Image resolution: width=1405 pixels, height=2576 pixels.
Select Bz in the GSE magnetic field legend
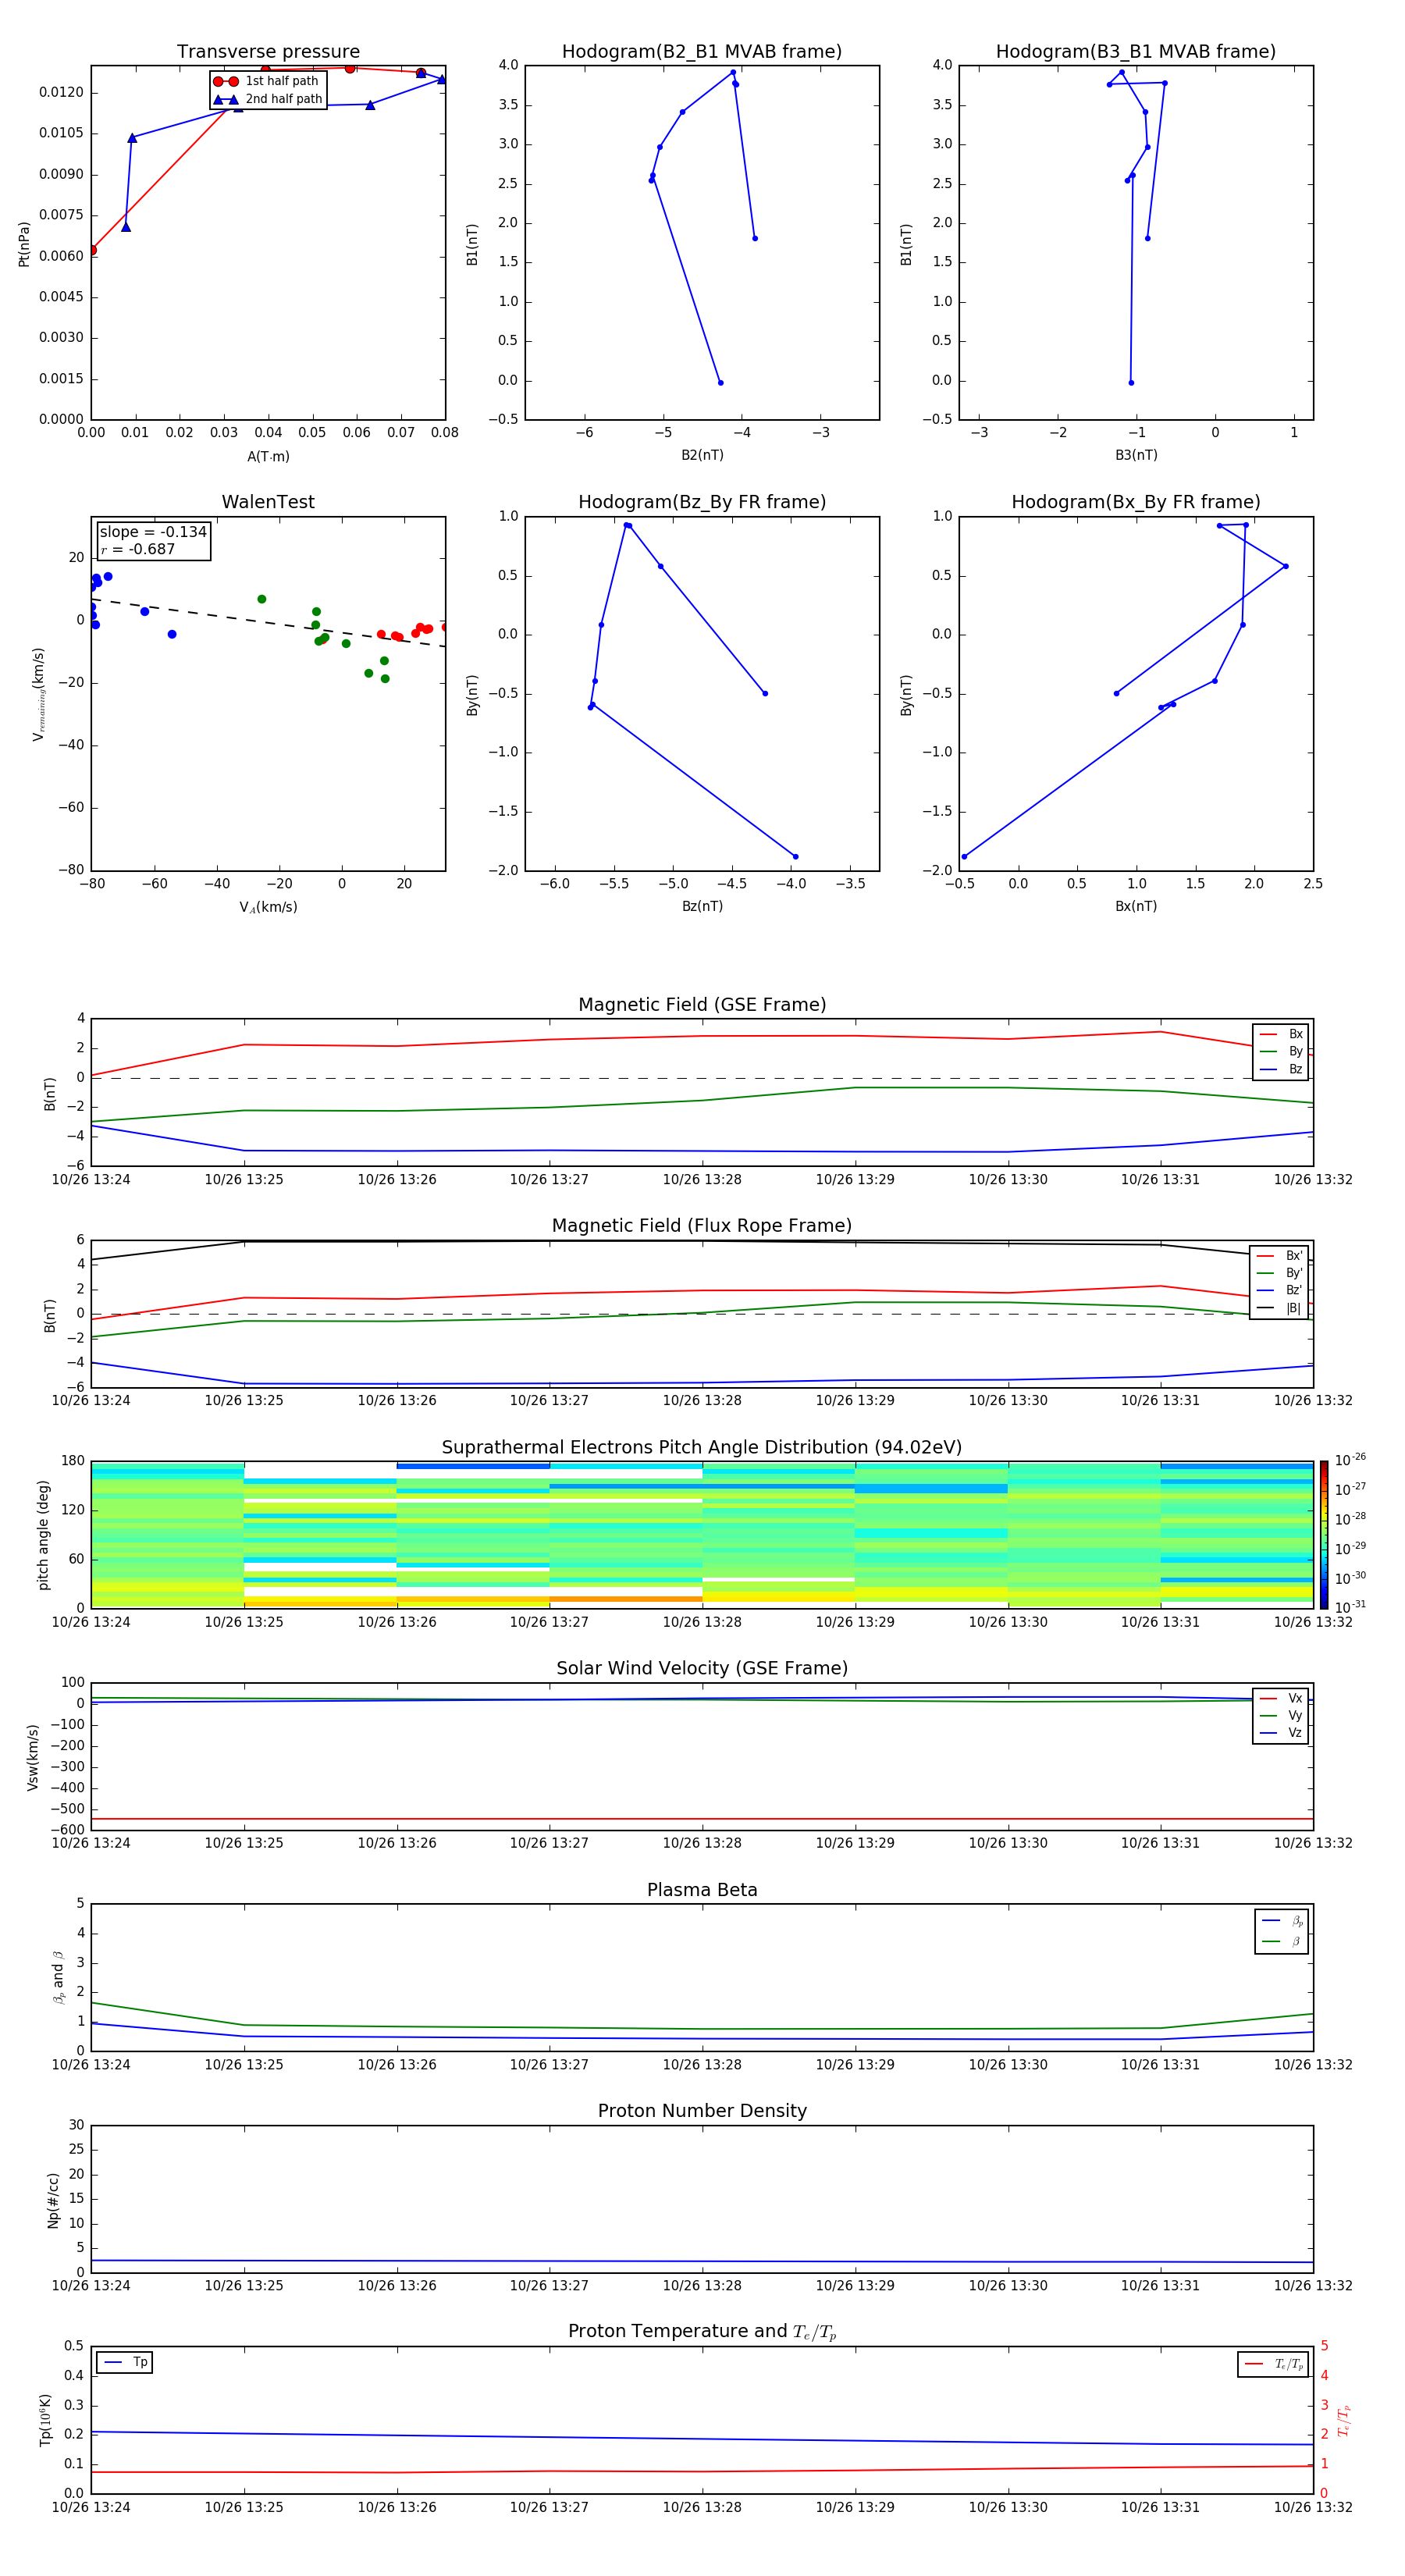1281,1070
